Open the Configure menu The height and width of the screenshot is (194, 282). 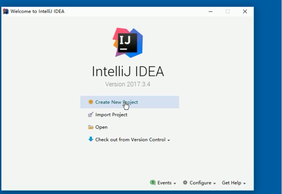coord(200,183)
